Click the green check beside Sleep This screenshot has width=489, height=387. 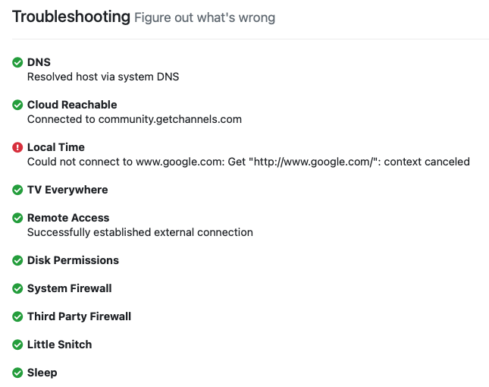click(x=17, y=373)
